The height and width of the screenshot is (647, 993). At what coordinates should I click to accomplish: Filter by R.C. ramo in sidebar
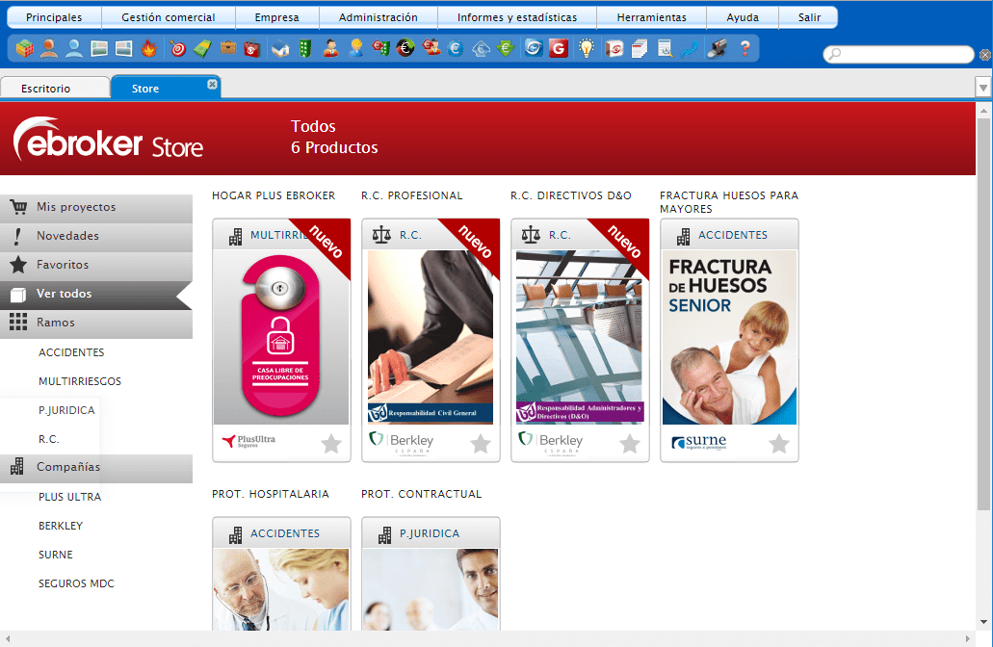point(49,439)
